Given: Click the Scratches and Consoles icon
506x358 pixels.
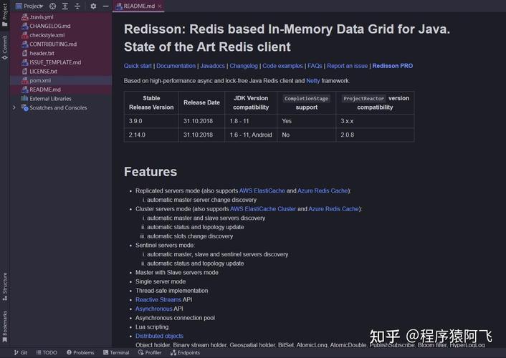Looking at the screenshot, I should [25, 107].
